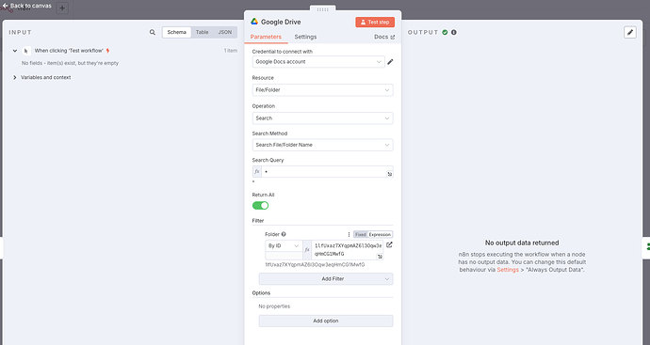Switch Folder field to Fixed mode
The image size is (650, 345).
click(361, 235)
